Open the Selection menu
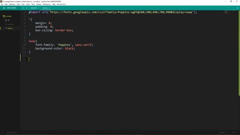 (12, 4)
